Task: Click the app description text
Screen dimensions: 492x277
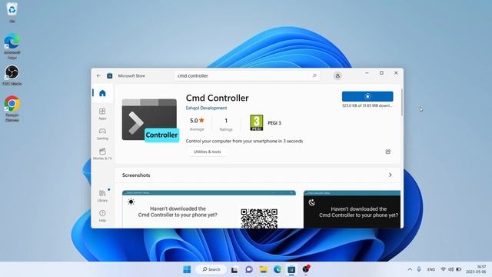Action: 244,141
